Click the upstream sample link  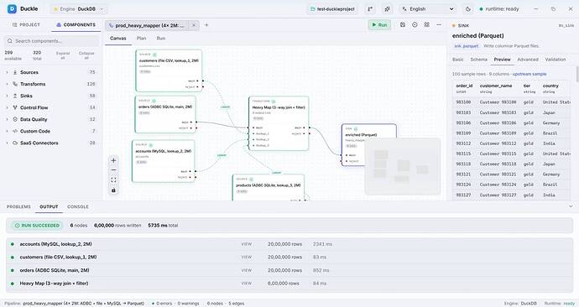coord(529,74)
